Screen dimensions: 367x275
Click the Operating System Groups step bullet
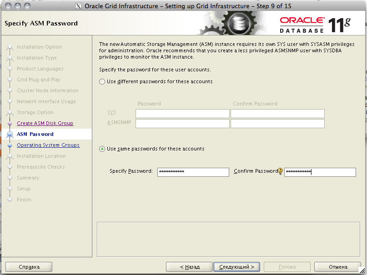coord(10,145)
